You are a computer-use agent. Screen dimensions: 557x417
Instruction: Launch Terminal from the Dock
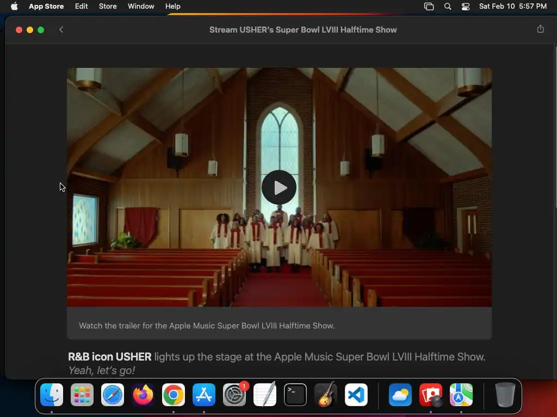295,395
